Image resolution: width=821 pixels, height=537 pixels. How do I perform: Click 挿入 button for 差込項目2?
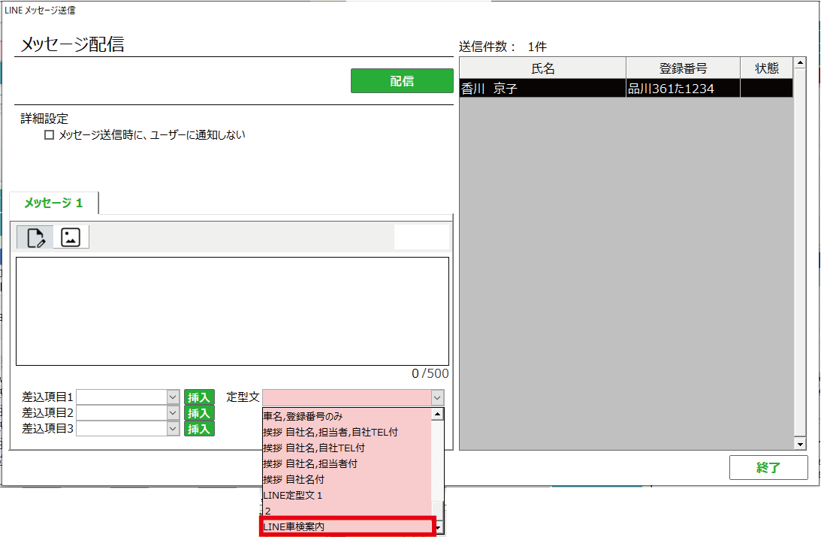pos(199,413)
